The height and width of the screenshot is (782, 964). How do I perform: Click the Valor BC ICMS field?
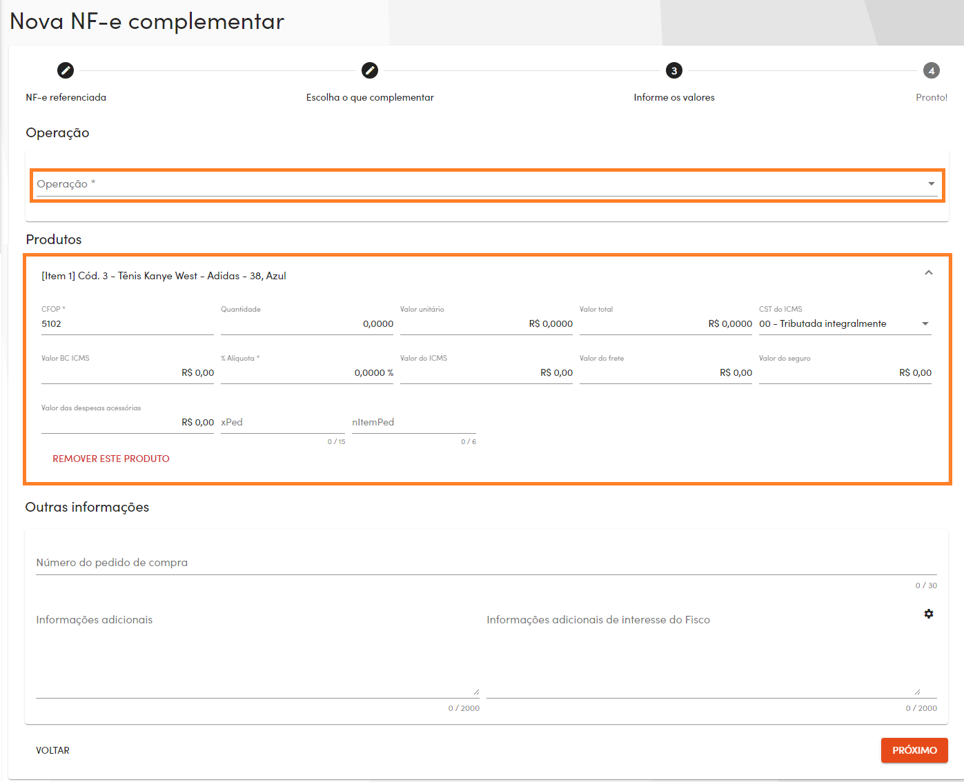coord(128,373)
